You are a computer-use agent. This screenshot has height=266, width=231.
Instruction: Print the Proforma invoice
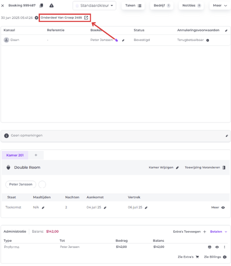pyautogui.click(x=210, y=247)
